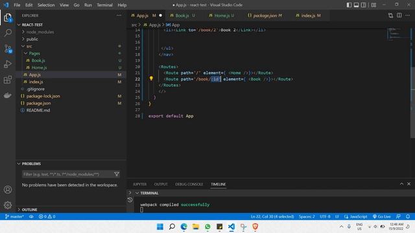Open changes compare icon in editor toolbar
415x233 pixels.
tap(390, 16)
